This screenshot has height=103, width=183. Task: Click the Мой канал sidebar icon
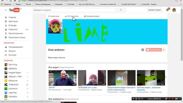6,21
